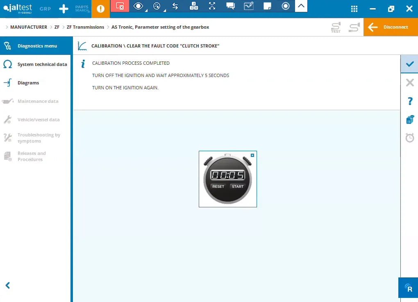Click the alarm clock timer icon
Screen dimensions: 418x302
pyautogui.click(x=410, y=138)
